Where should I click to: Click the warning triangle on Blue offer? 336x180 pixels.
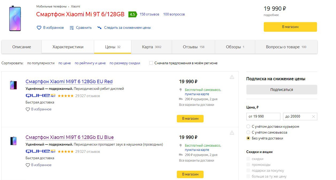click(x=232, y=133)
